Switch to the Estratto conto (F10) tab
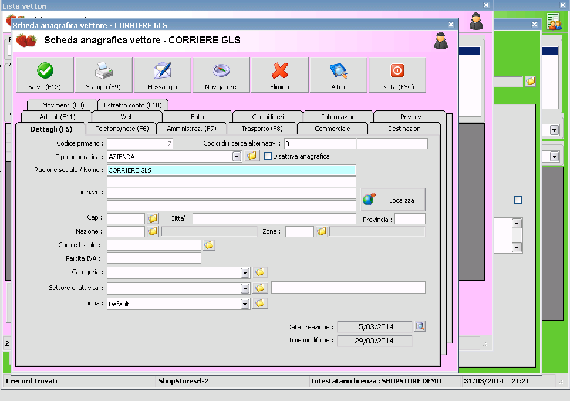This screenshot has width=570, height=401. click(133, 105)
